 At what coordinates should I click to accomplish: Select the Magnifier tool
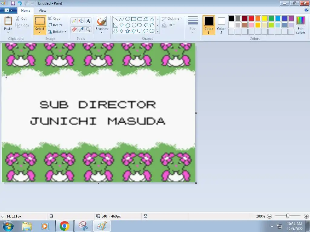click(88, 30)
